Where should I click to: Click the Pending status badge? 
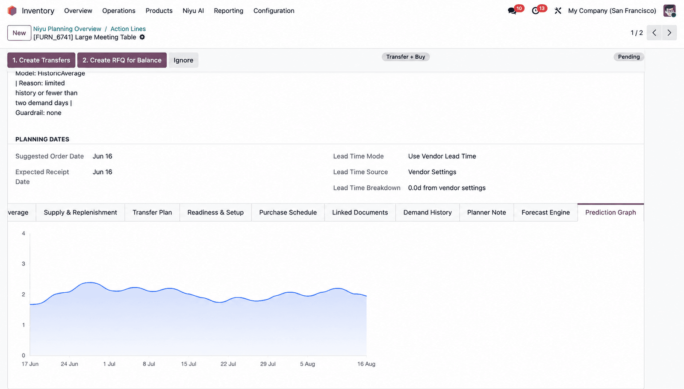pyautogui.click(x=629, y=57)
